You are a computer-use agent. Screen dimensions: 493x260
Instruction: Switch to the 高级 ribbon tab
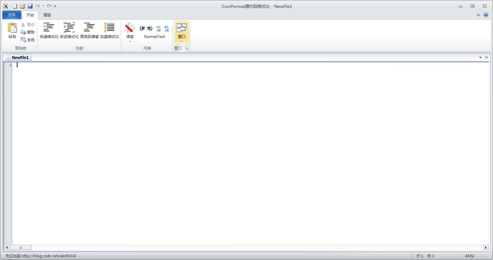[47, 15]
